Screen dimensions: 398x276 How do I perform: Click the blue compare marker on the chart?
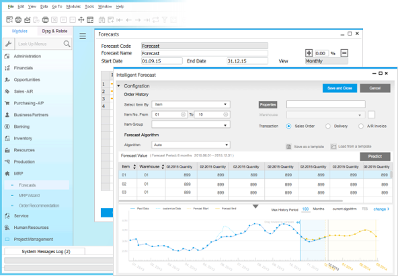tap(298, 222)
